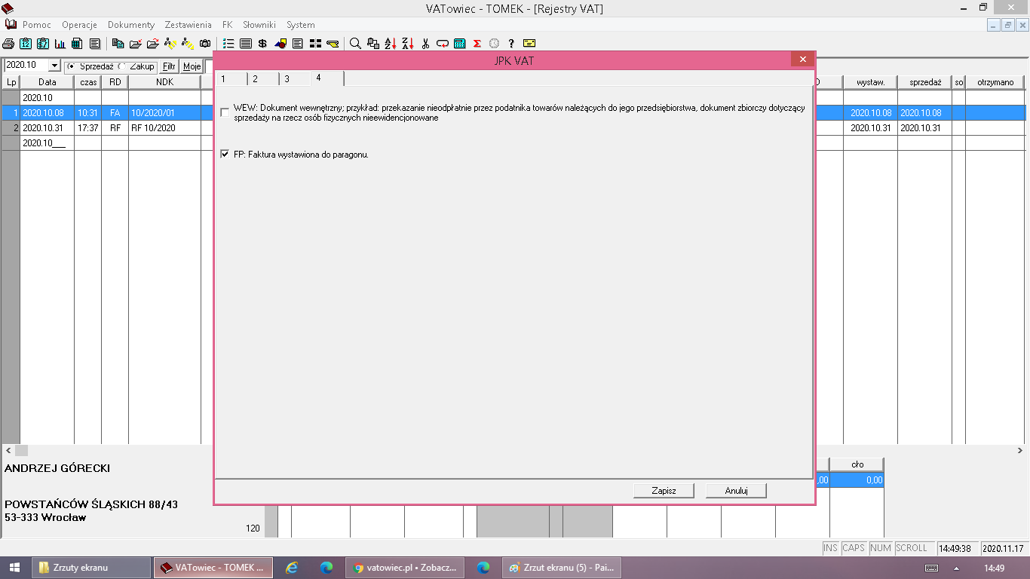Switch to tab 2 in JPK VAT

point(255,79)
